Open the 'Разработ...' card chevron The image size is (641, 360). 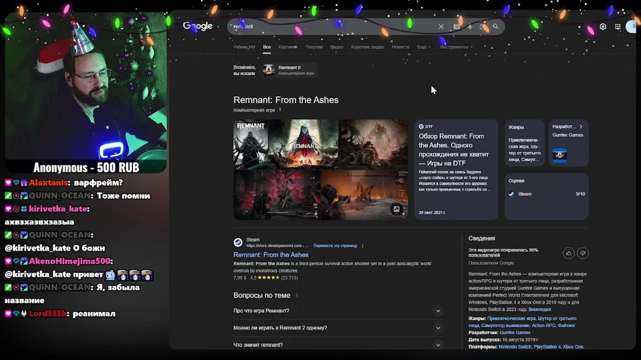tap(581, 127)
